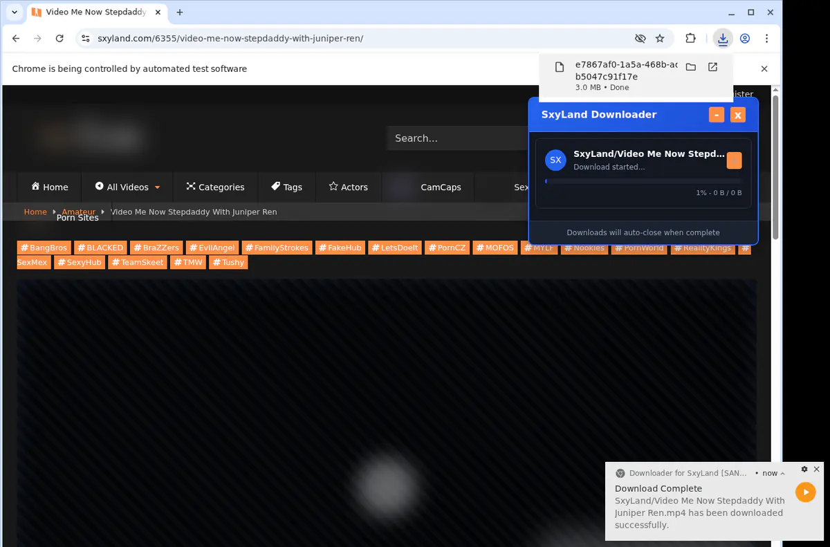The height and width of the screenshot is (547, 830).
Task: Click the #Tushy tag
Action: click(228, 262)
